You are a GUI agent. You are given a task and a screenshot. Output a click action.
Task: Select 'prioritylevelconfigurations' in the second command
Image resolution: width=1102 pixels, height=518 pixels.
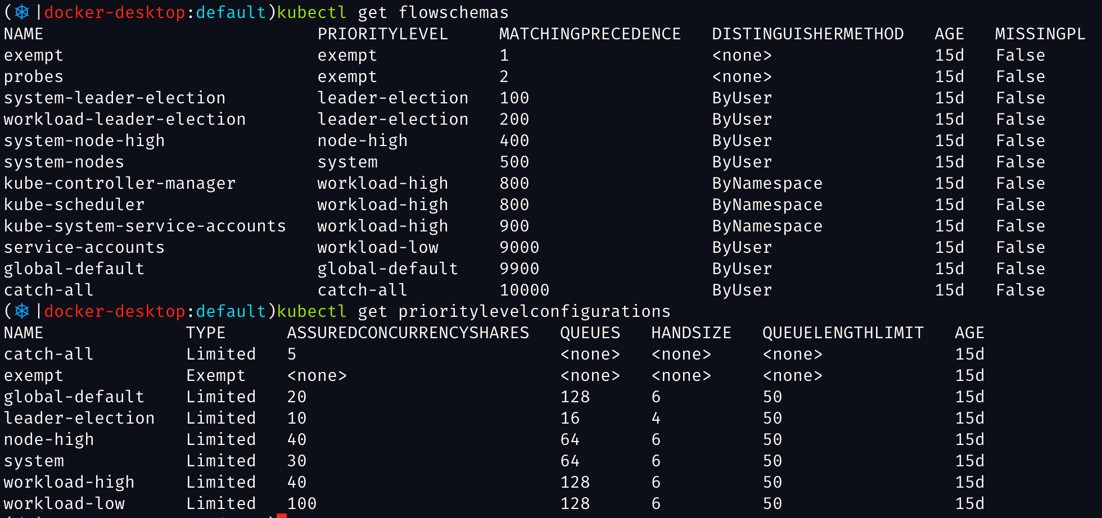pyautogui.click(x=535, y=311)
